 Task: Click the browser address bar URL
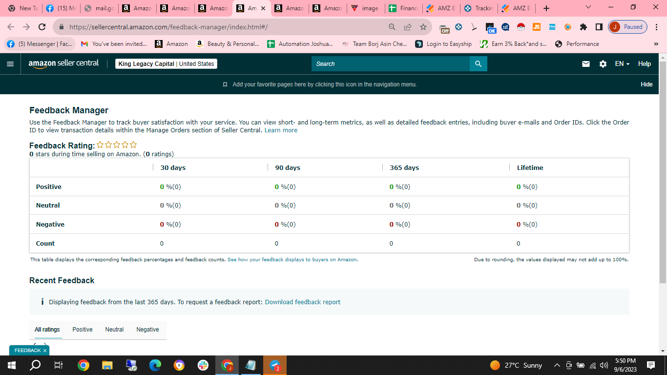(x=168, y=27)
